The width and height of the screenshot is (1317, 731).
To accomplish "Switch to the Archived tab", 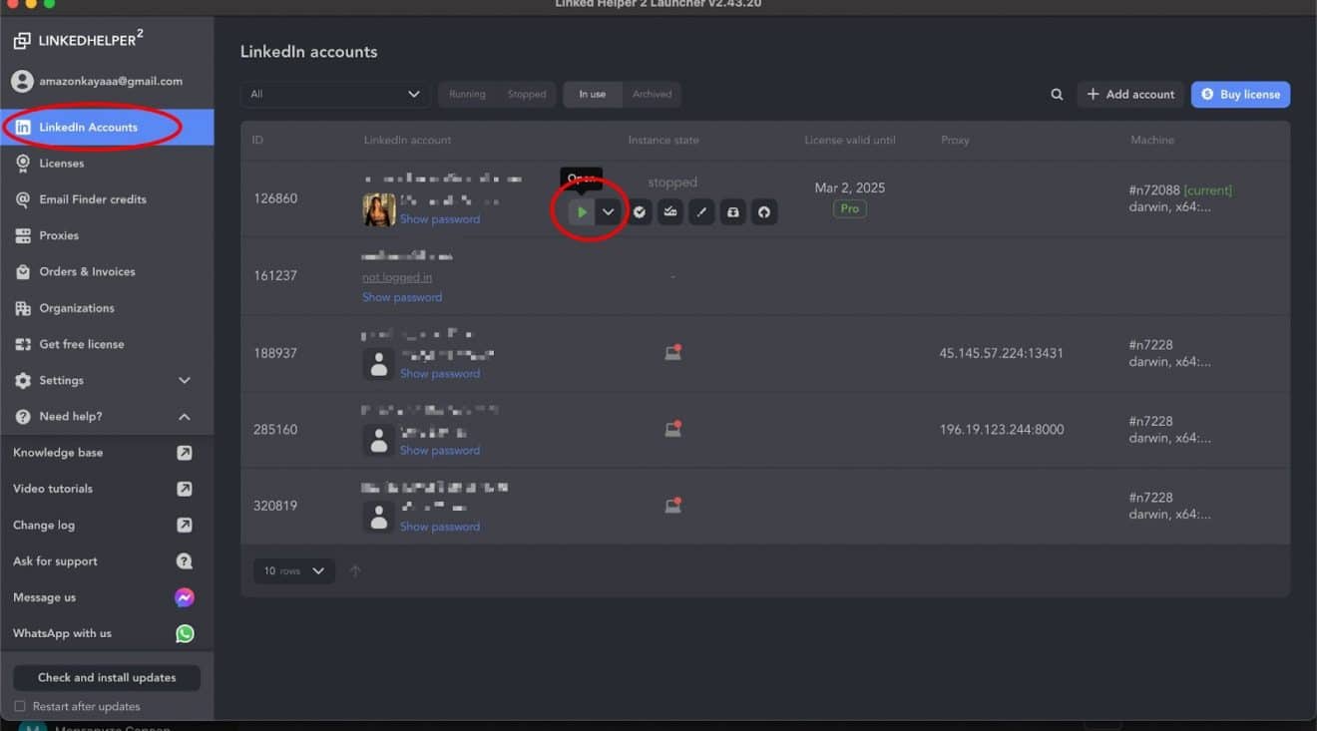I will point(653,94).
